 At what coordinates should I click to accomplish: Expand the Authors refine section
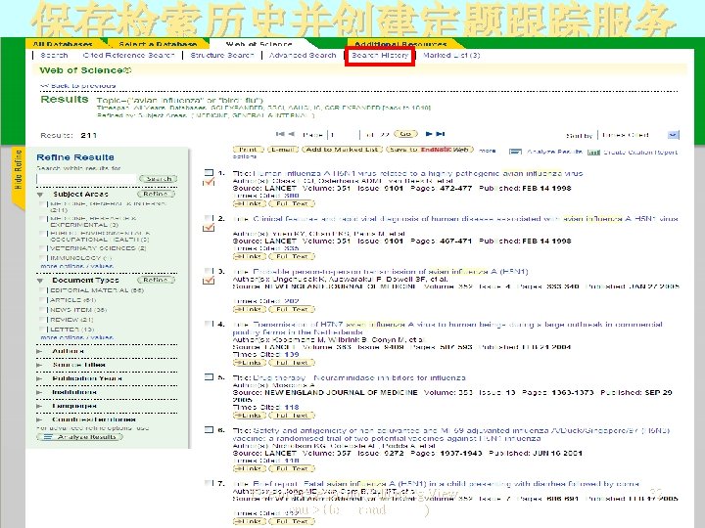[x=39, y=351]
